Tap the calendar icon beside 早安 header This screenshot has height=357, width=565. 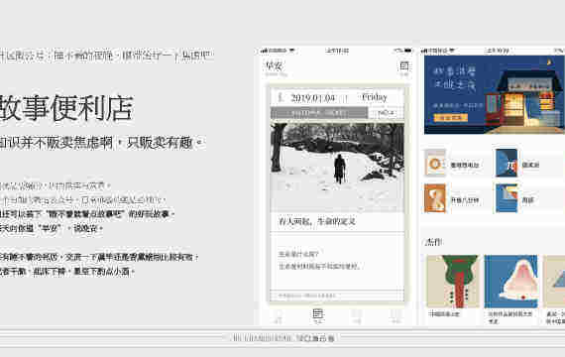404,66
